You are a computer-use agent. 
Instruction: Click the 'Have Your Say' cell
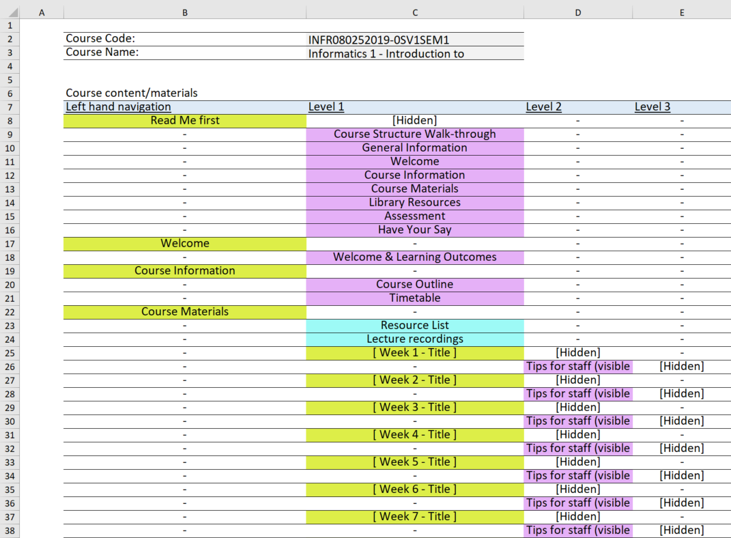[414, 230]
